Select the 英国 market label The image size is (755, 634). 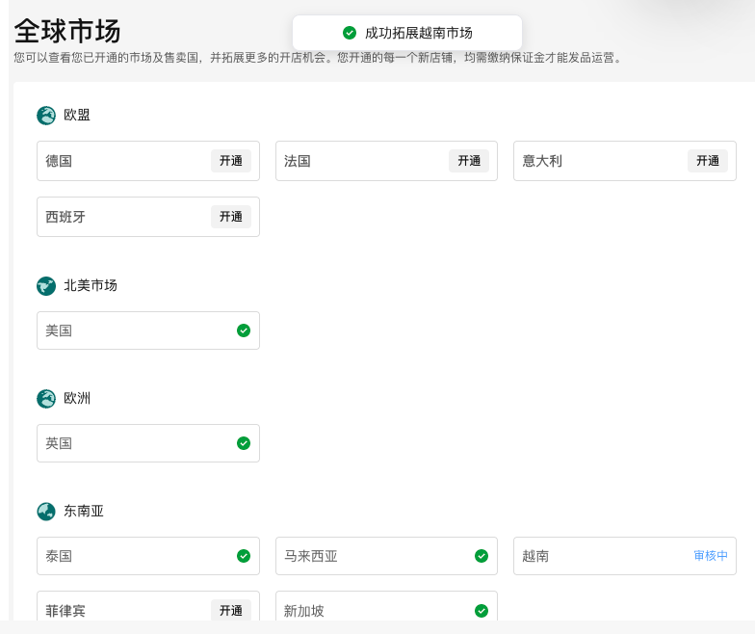59,443
